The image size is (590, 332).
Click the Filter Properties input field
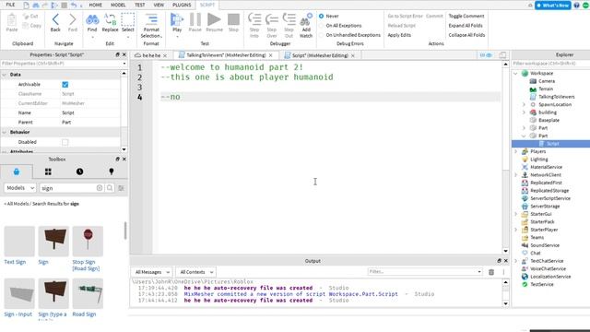[x=64, y=64]
